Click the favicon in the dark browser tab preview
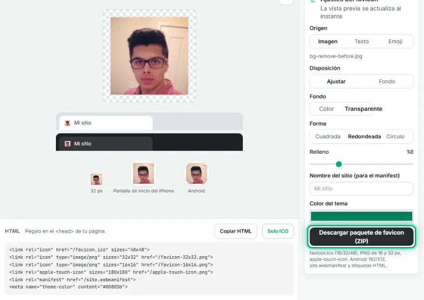 tap(67, 144)
